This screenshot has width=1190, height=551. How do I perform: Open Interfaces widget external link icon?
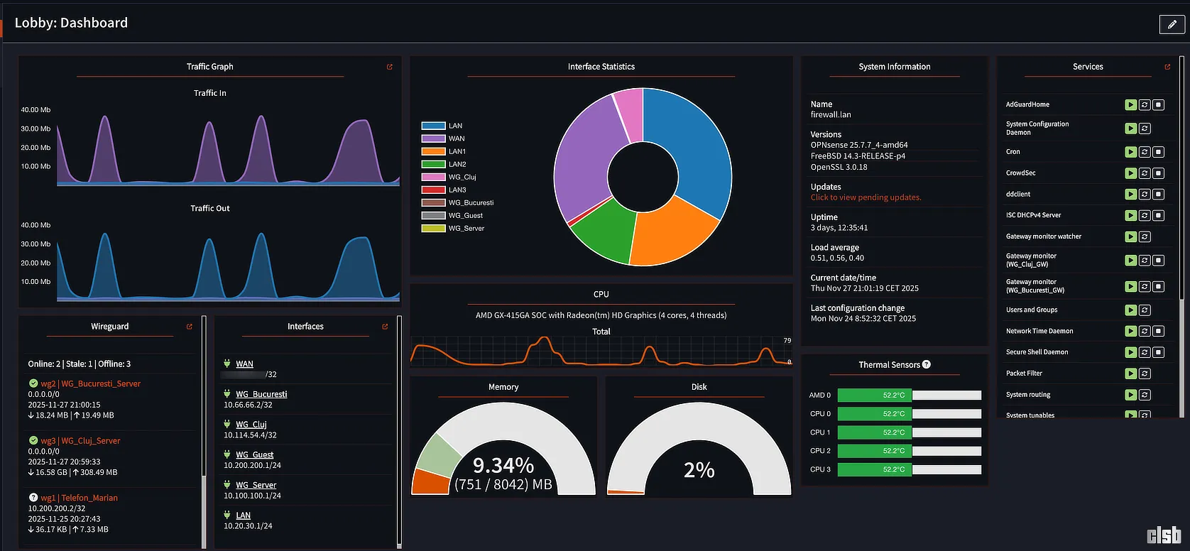pos(385,327)
